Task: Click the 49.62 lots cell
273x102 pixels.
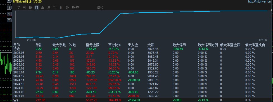Action: click(x=40, y=80)
